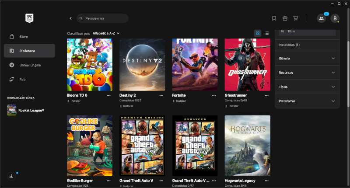This screenshot has height=188, width=350.
Task: Click the Título filter search field
Action: coord(307,31)
